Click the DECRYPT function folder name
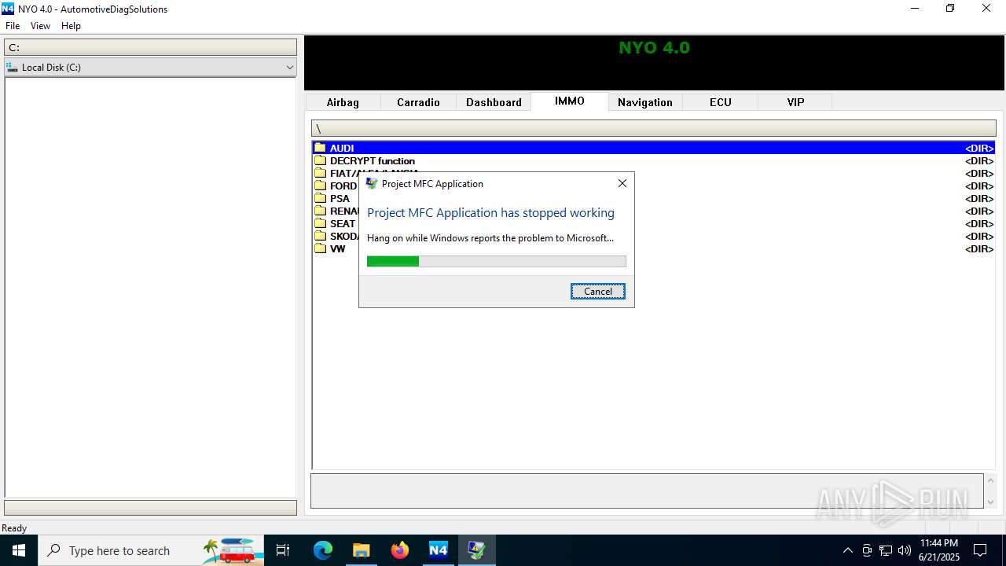The width and height of the screenshot is (1006, 566). pyautogui.click(x=373, y=160)
